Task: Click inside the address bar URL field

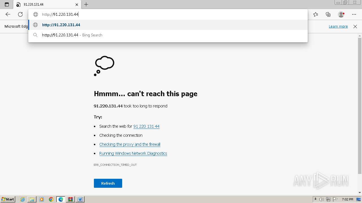Action: tap(168, 14)
